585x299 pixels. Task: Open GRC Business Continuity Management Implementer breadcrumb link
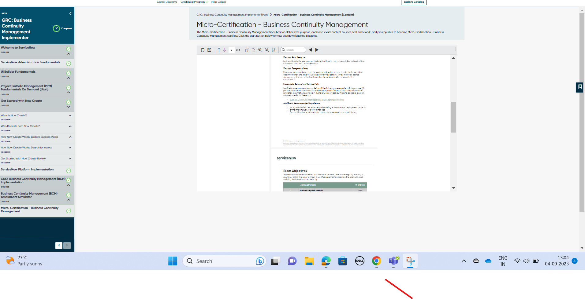pyautogui.click(x=233, y=15)
